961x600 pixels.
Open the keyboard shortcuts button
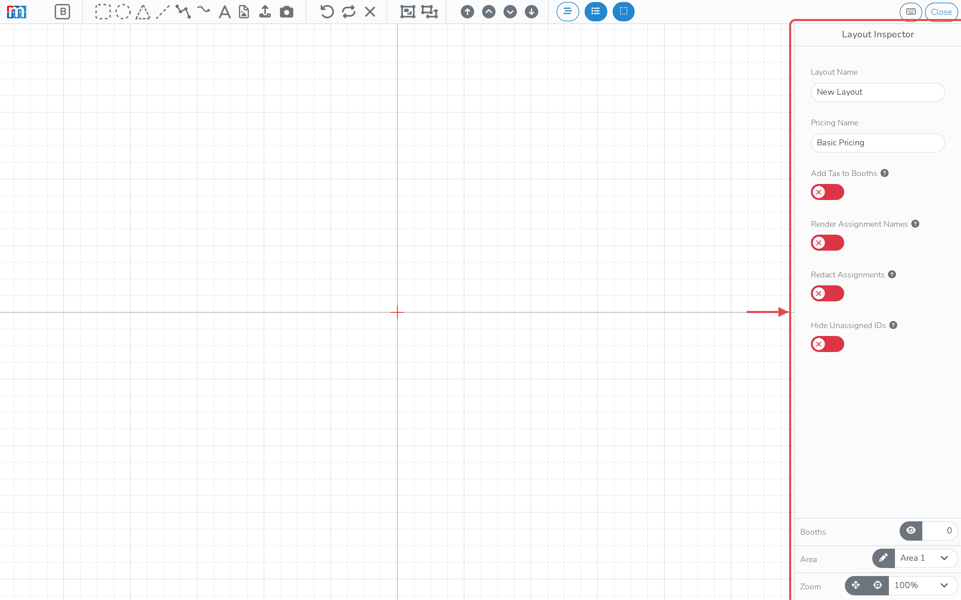point(911,12)
